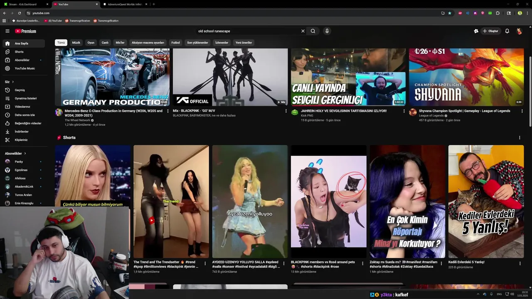
Task: Open The Wheel Network channel link
Action: (x=77, y=120)
